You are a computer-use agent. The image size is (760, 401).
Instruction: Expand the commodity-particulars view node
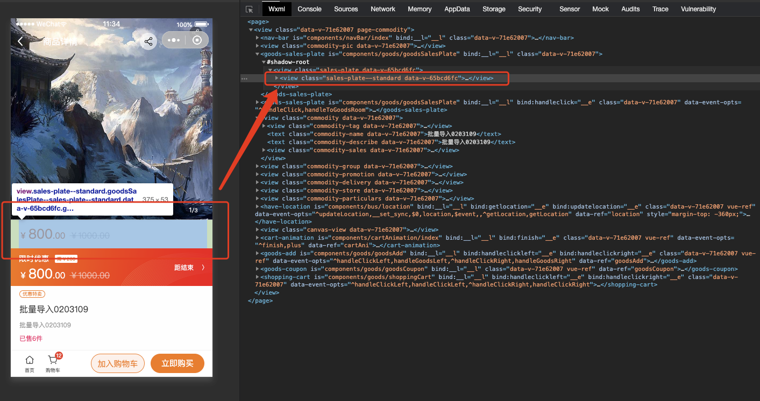point(257,199)
